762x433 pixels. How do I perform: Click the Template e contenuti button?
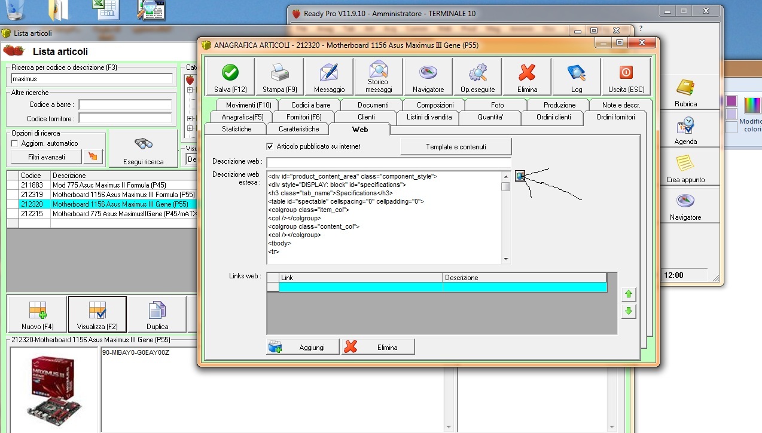tap(456, 147)
